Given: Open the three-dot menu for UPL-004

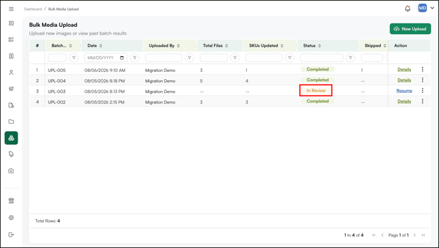Looking at the screenshot, I should click(x=423, y=80).
